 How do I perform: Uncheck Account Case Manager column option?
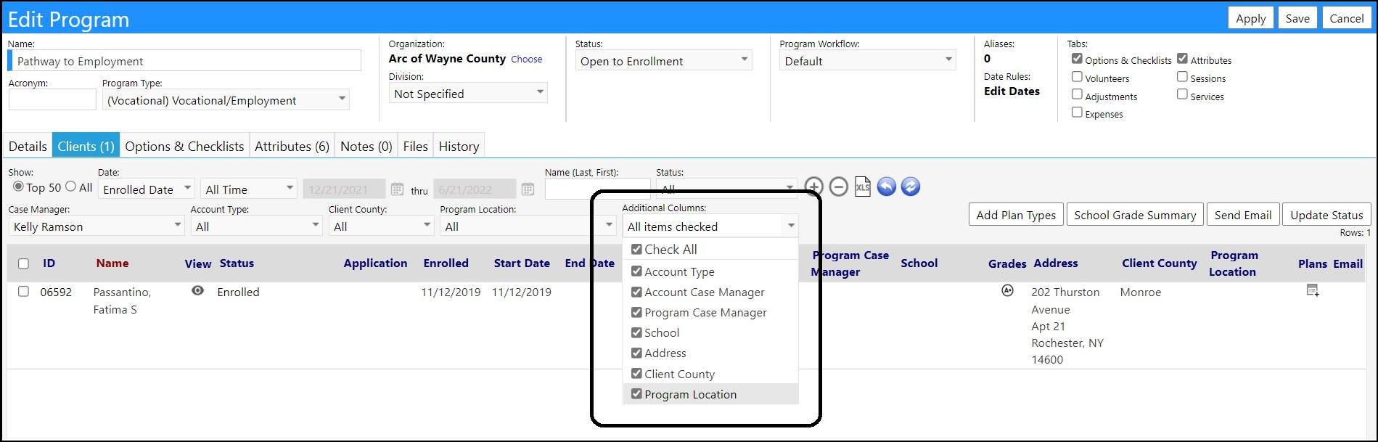(x=636, y=292)
